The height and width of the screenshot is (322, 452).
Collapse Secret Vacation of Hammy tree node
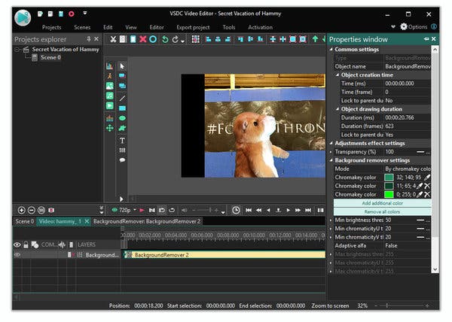(17, 50)
